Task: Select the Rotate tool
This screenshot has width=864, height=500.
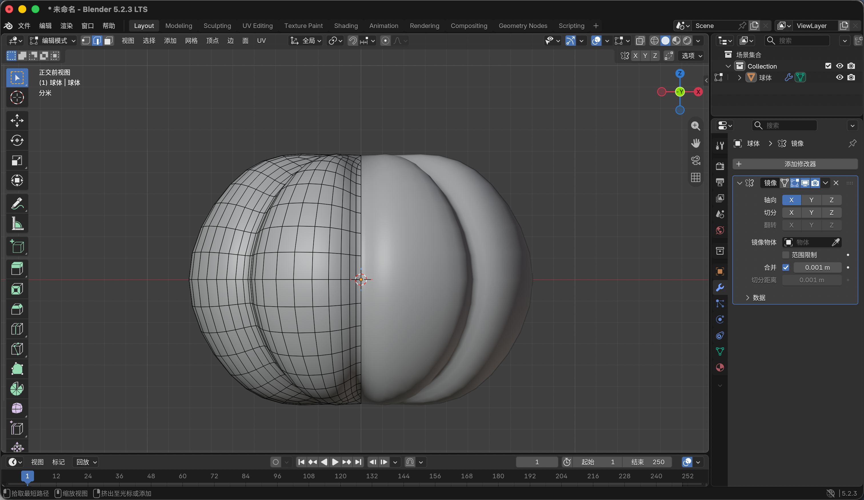Action: (x=17, y=140)
